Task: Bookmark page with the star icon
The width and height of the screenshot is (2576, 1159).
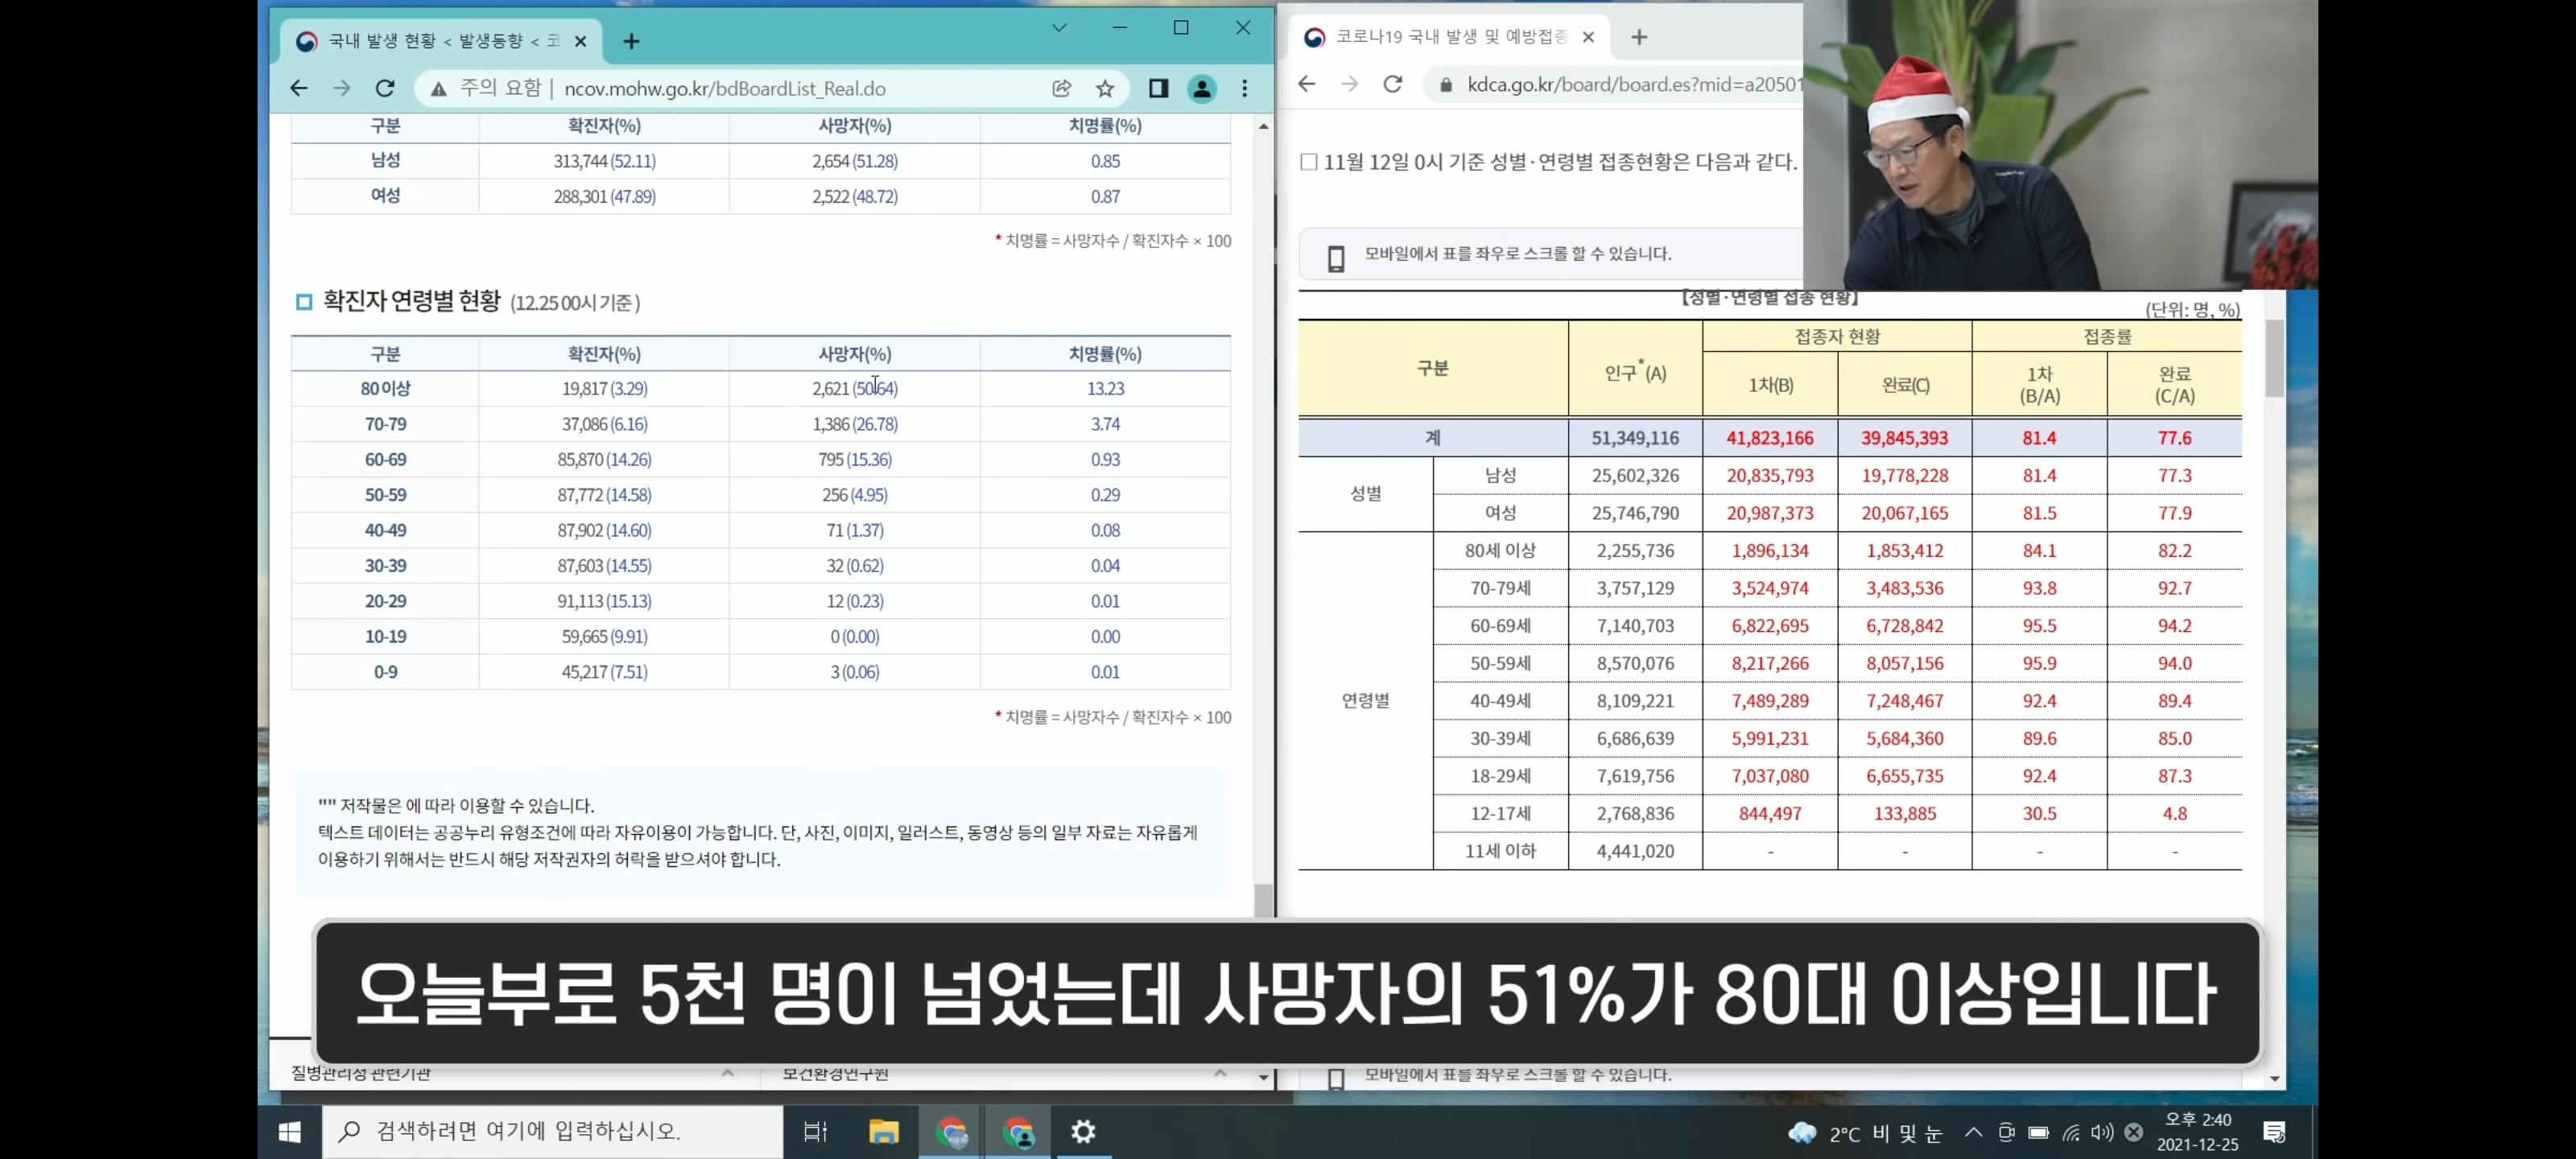Action: click(1104, 88)
